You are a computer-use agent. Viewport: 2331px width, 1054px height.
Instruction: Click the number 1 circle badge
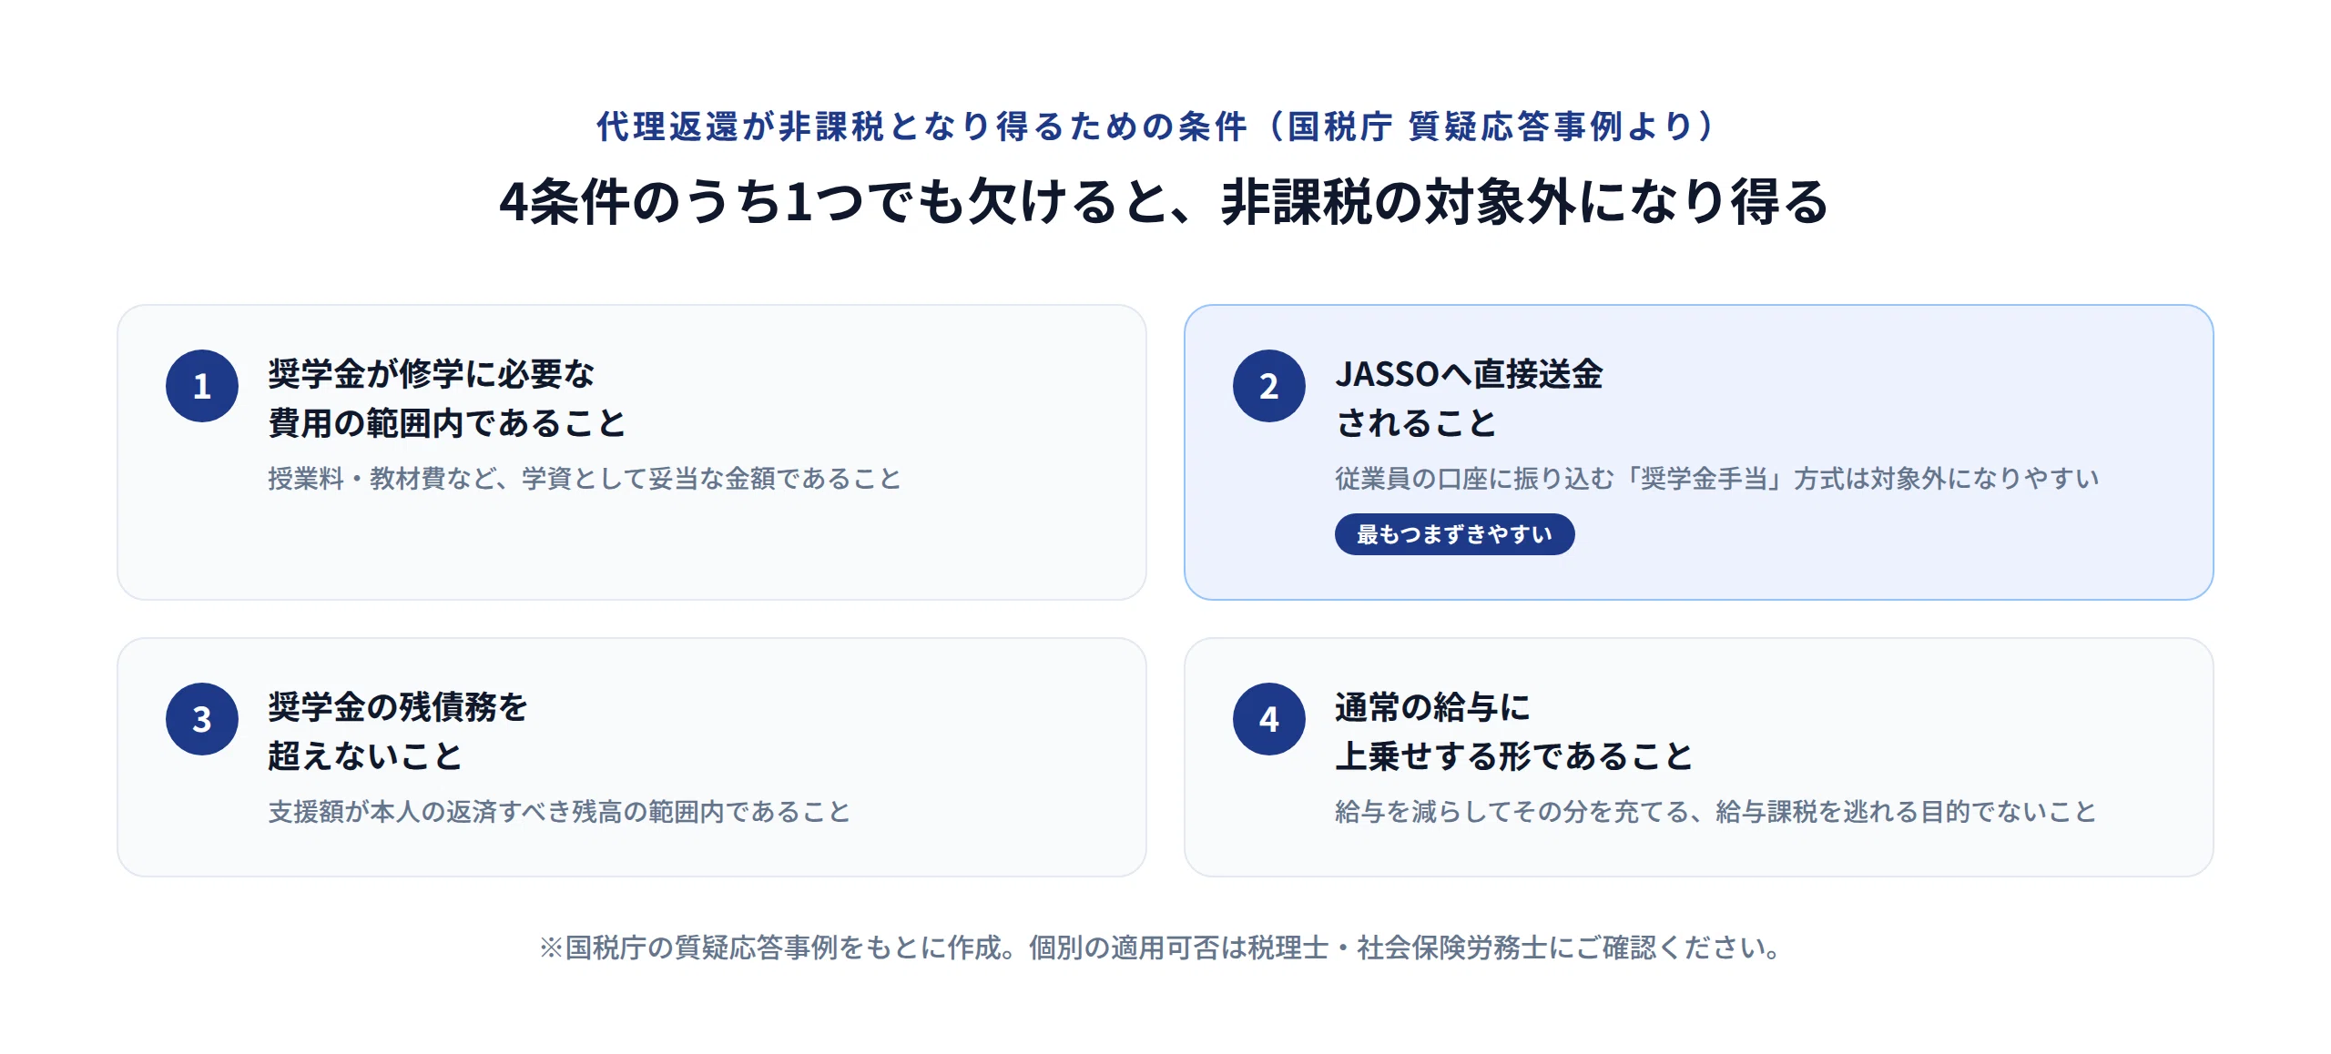202,386
